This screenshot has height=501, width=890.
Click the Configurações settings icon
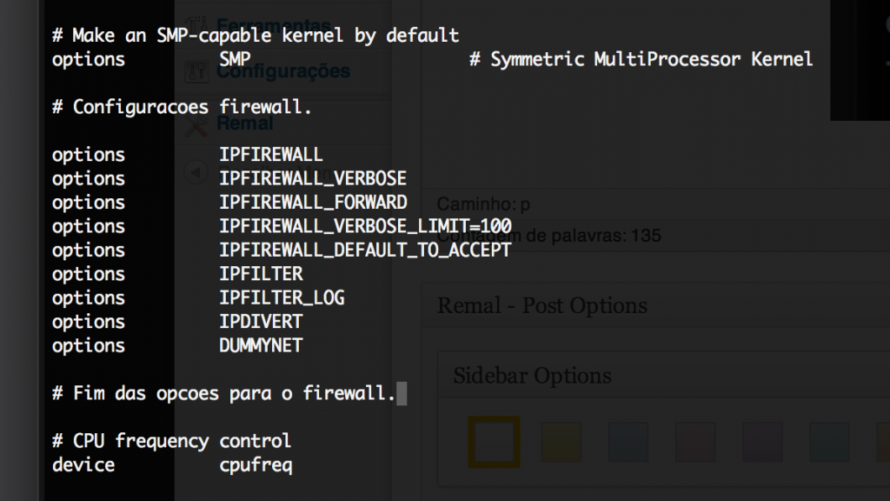(x=198, y=71)
